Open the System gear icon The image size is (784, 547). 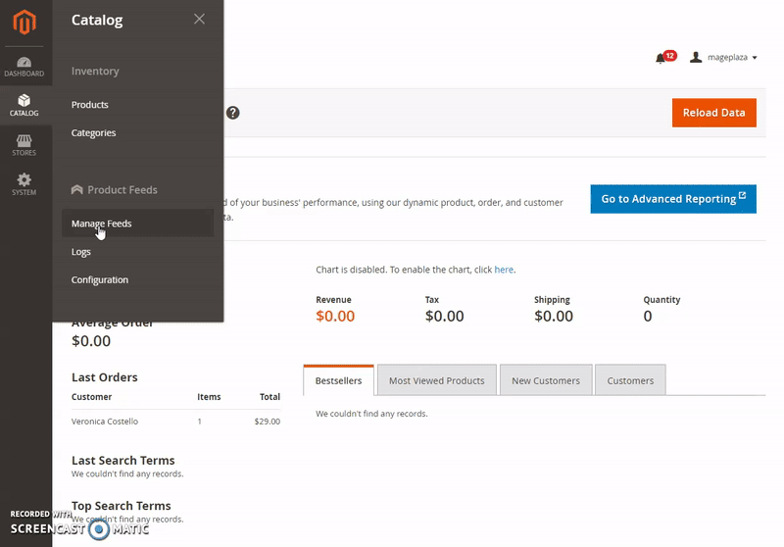pos(24,184)
